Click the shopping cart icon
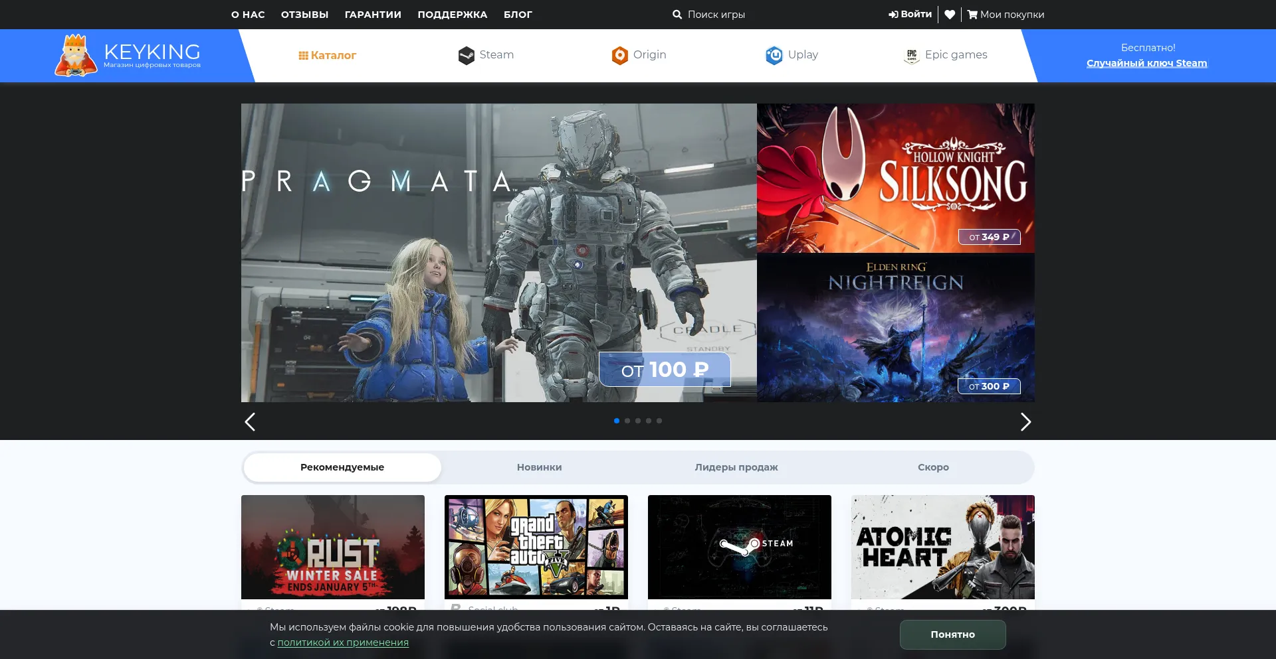This screenshot has height=659, width=1276. (x=972, y=15)
